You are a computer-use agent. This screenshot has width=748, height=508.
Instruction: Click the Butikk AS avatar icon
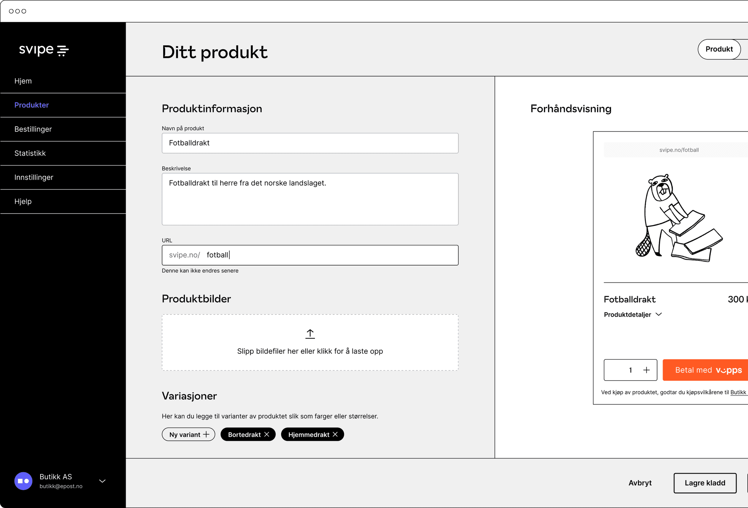tap(23, 481)
